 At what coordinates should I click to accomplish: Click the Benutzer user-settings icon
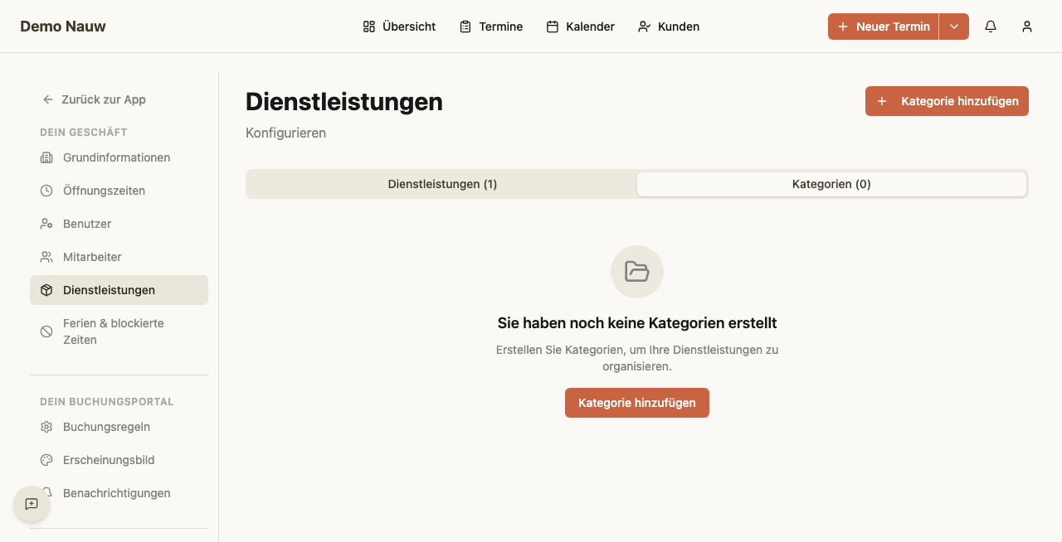(46, 224)
